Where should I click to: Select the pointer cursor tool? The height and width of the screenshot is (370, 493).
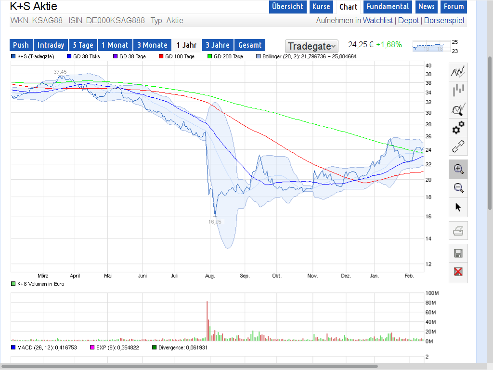click(458, 207)
